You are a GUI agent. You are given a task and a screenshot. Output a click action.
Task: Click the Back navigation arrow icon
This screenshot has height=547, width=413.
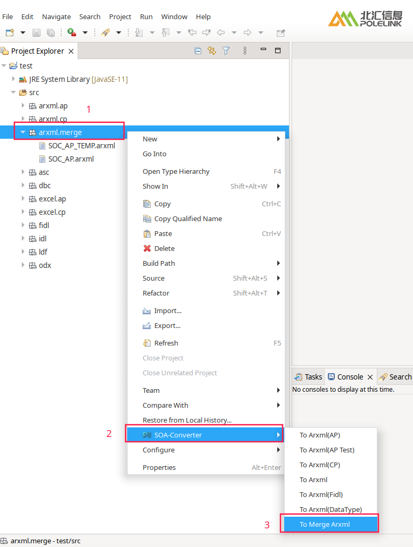pyautogui.click(x=221, y=33)
